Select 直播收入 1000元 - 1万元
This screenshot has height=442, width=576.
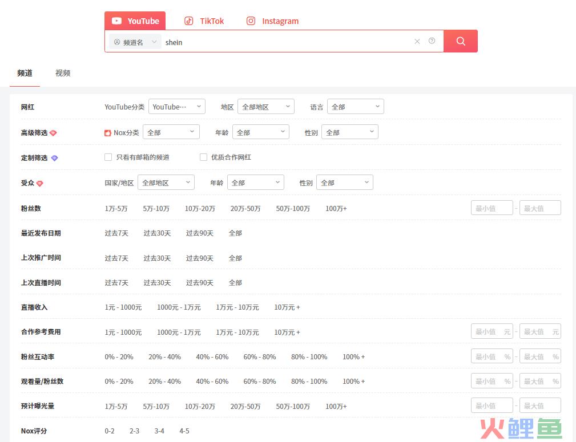point(179,307)
